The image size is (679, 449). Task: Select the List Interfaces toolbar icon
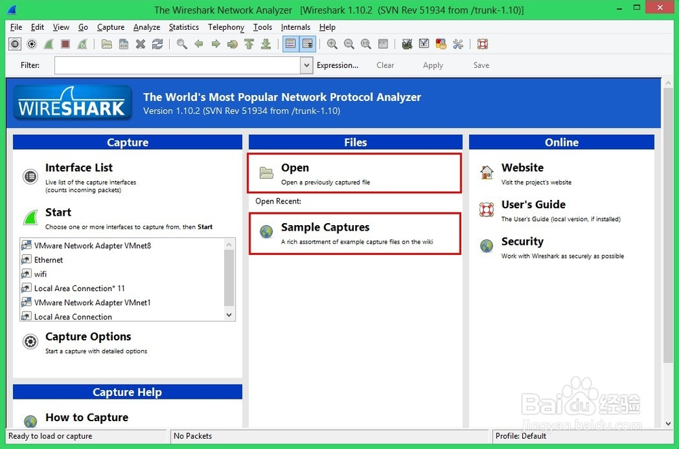(x=15, y=43)
